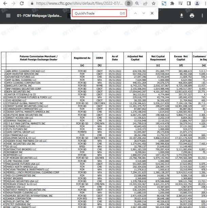
Task: Open the user profile avatar
Action: [x=197, y=3]
